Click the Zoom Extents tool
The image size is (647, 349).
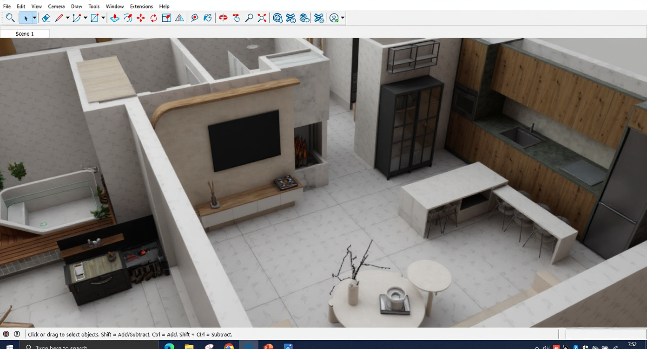coord(262,18)
